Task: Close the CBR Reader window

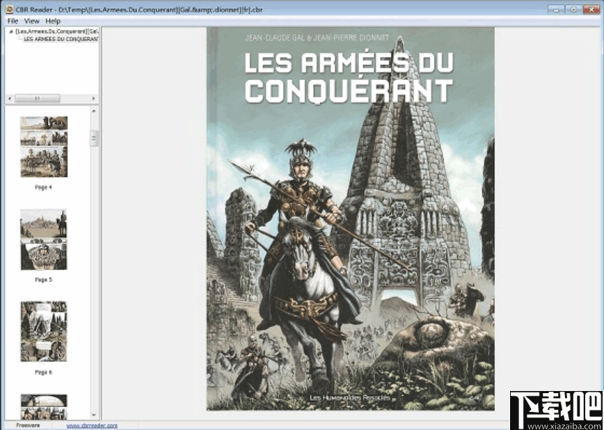Action: pos(591,9)
